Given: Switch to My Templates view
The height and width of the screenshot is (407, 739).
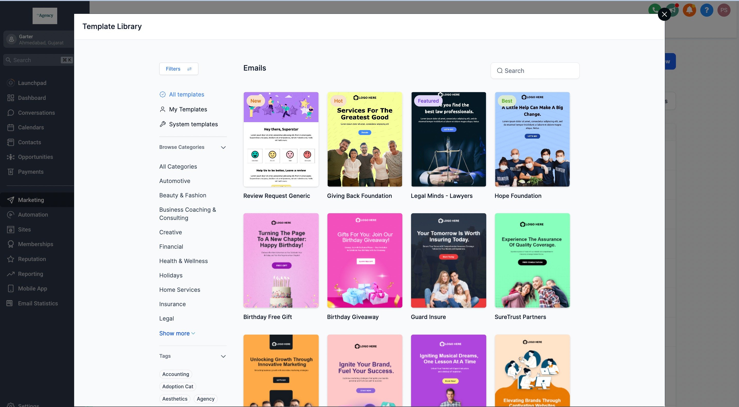Looking at the screenshot, I should coord(188,109).
